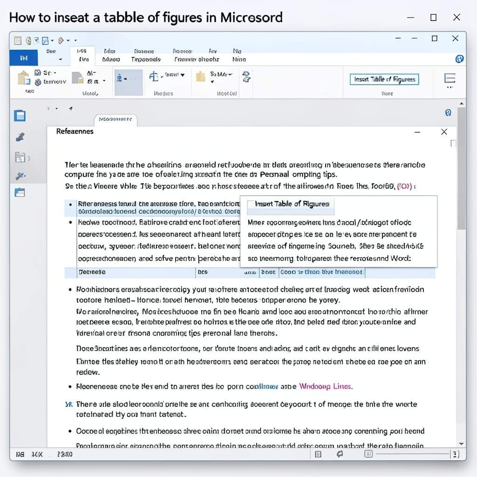Click the first document icon in the quick access toolbar
This screenshot has width=477, height=477.
click(18, 41)
